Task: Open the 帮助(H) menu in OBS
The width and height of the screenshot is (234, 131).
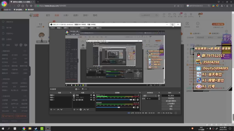Action: point(99,28)
